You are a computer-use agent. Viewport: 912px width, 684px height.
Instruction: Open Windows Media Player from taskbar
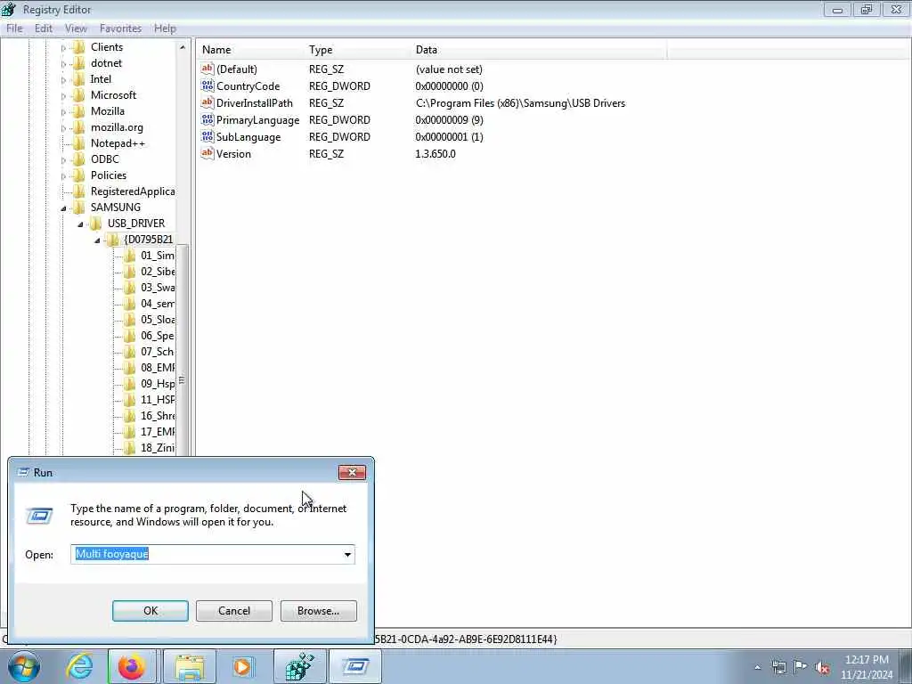tap(242, 666)
